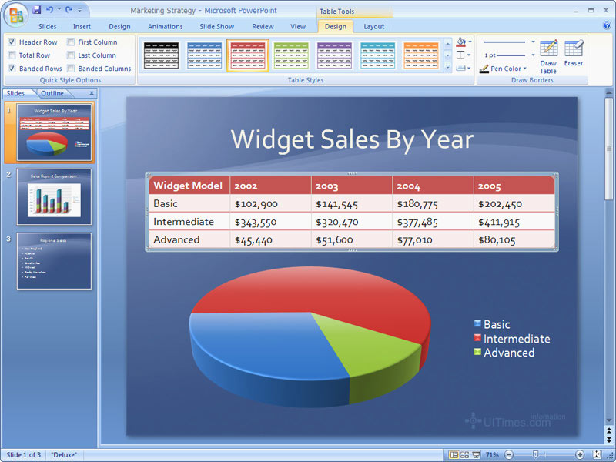Click the "Deluxe" theme name in status bar
The width and height of the screenshot is (616, 462).
point(64,454)
